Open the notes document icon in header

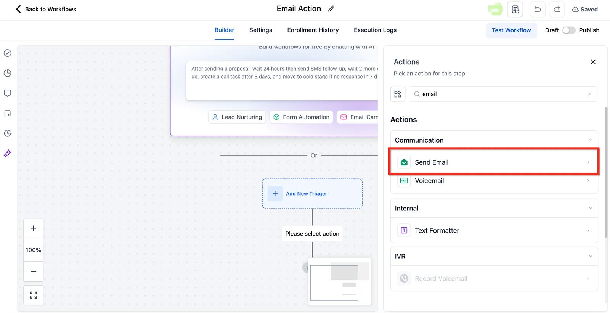[515, 9]
